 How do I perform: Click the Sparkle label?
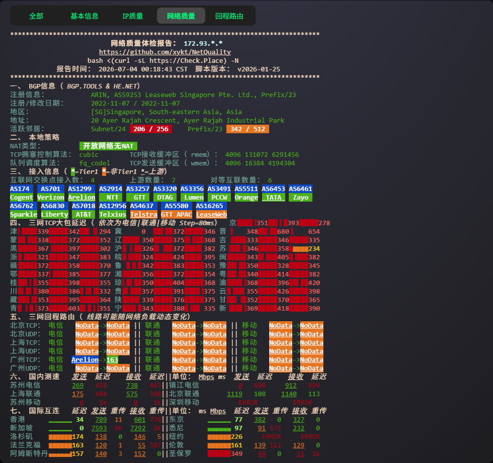click(x=24, y=215)
